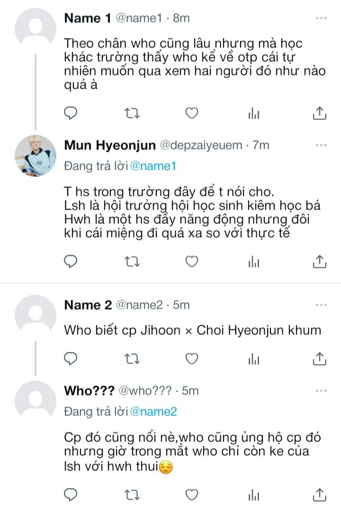The height and width of the screenshot is (512, 341).
Task: Click the @name1 reply mention link
Action: tap(153, 166)
